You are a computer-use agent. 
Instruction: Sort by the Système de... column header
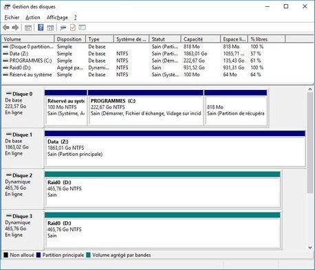[131, 39]
